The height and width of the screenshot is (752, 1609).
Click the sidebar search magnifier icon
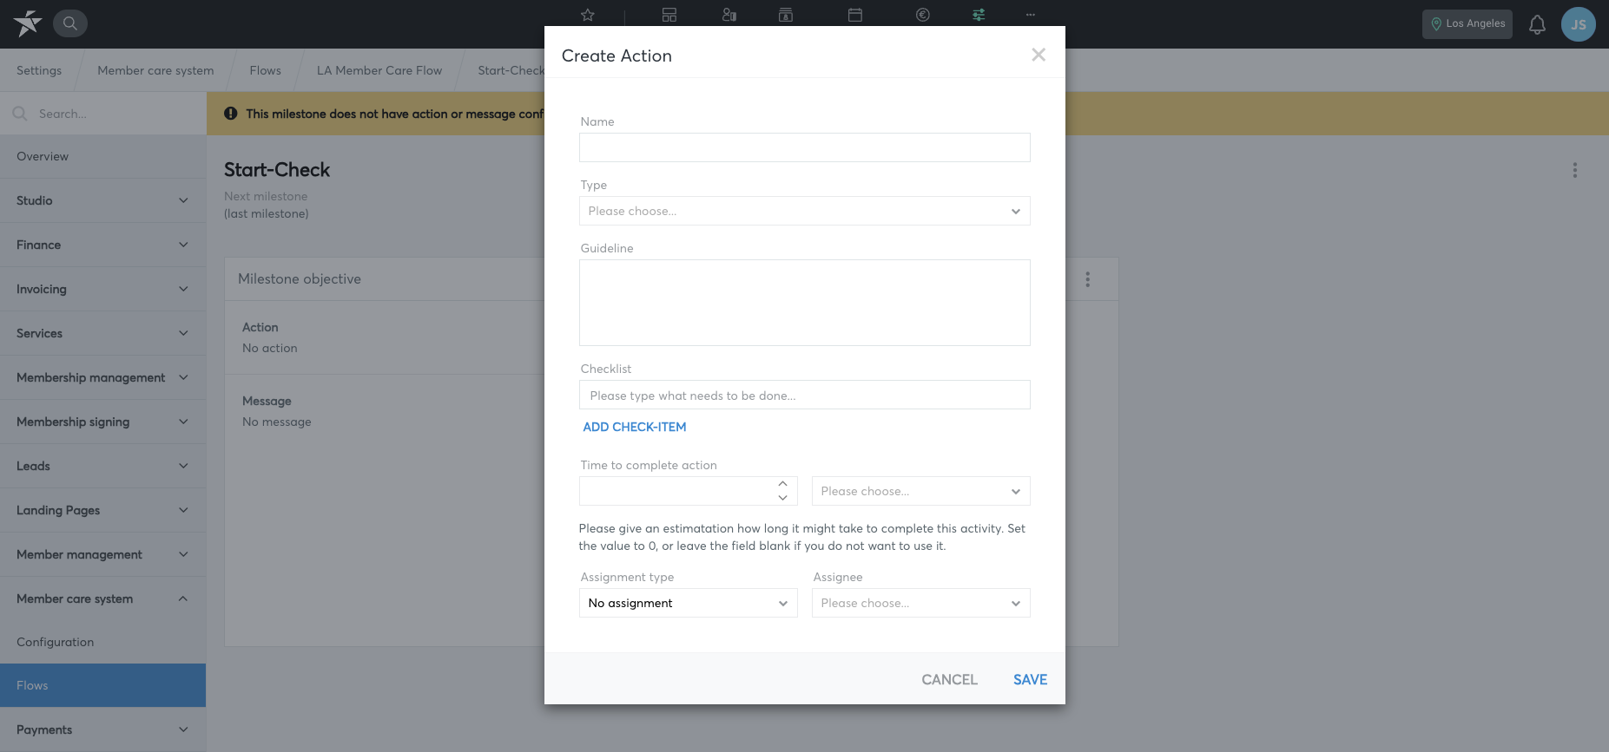20,114
